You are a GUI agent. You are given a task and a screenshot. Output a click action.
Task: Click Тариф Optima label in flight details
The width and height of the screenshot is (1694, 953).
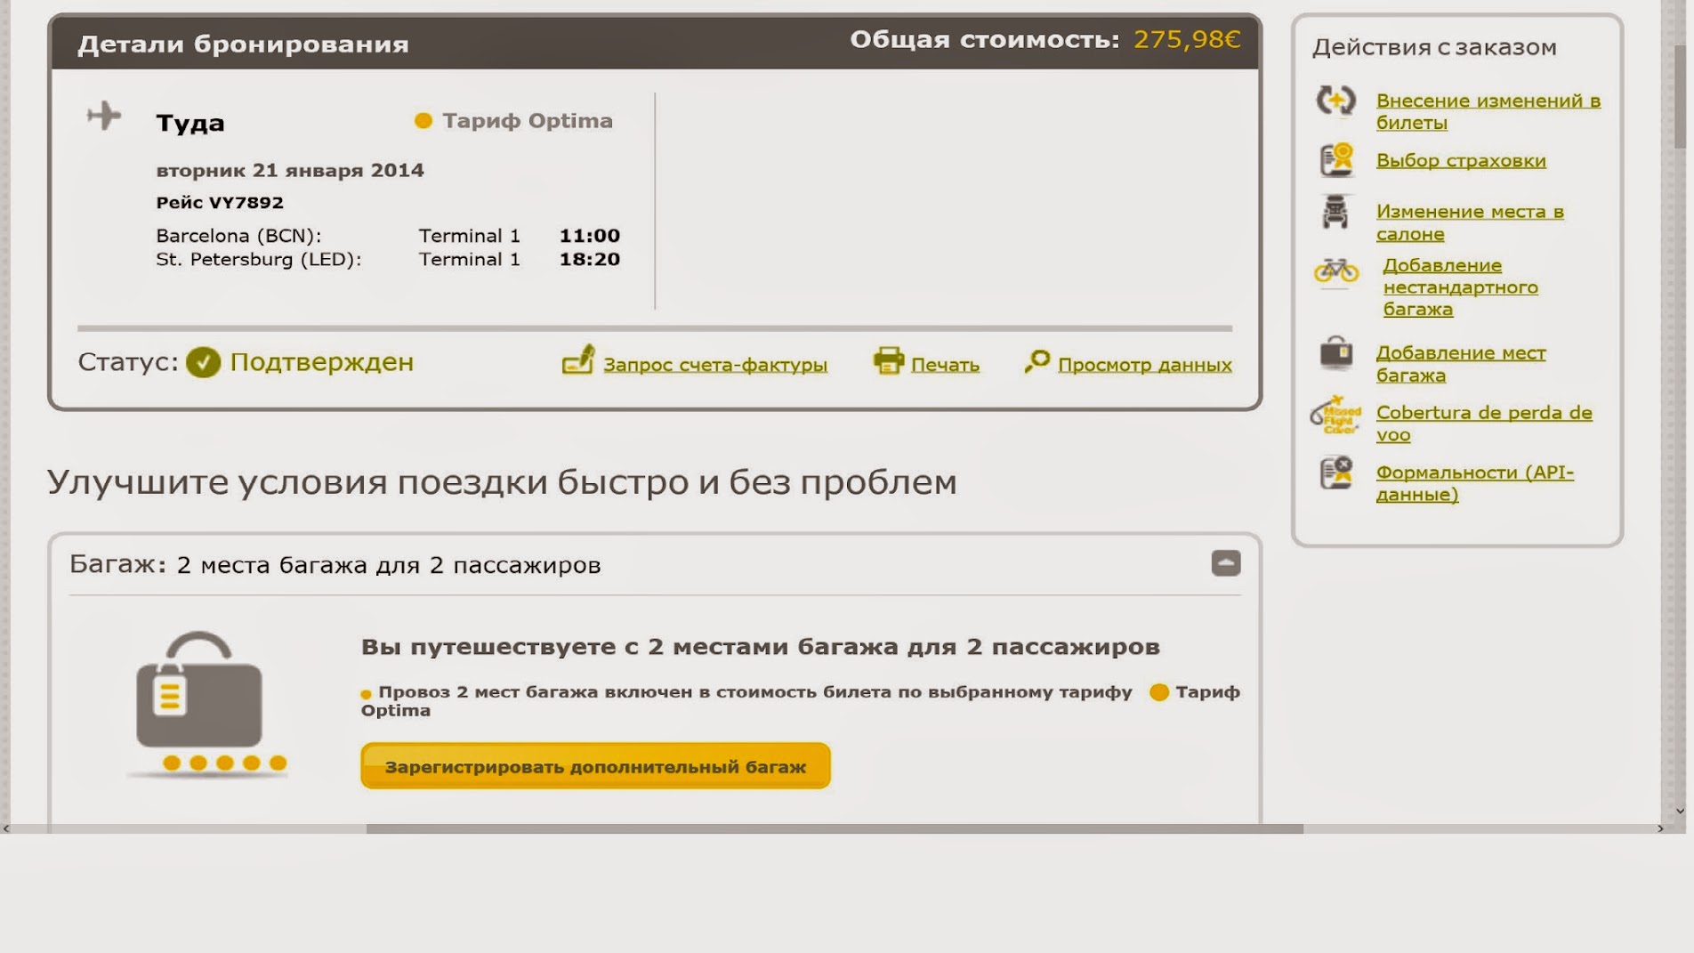click(528, 120)
